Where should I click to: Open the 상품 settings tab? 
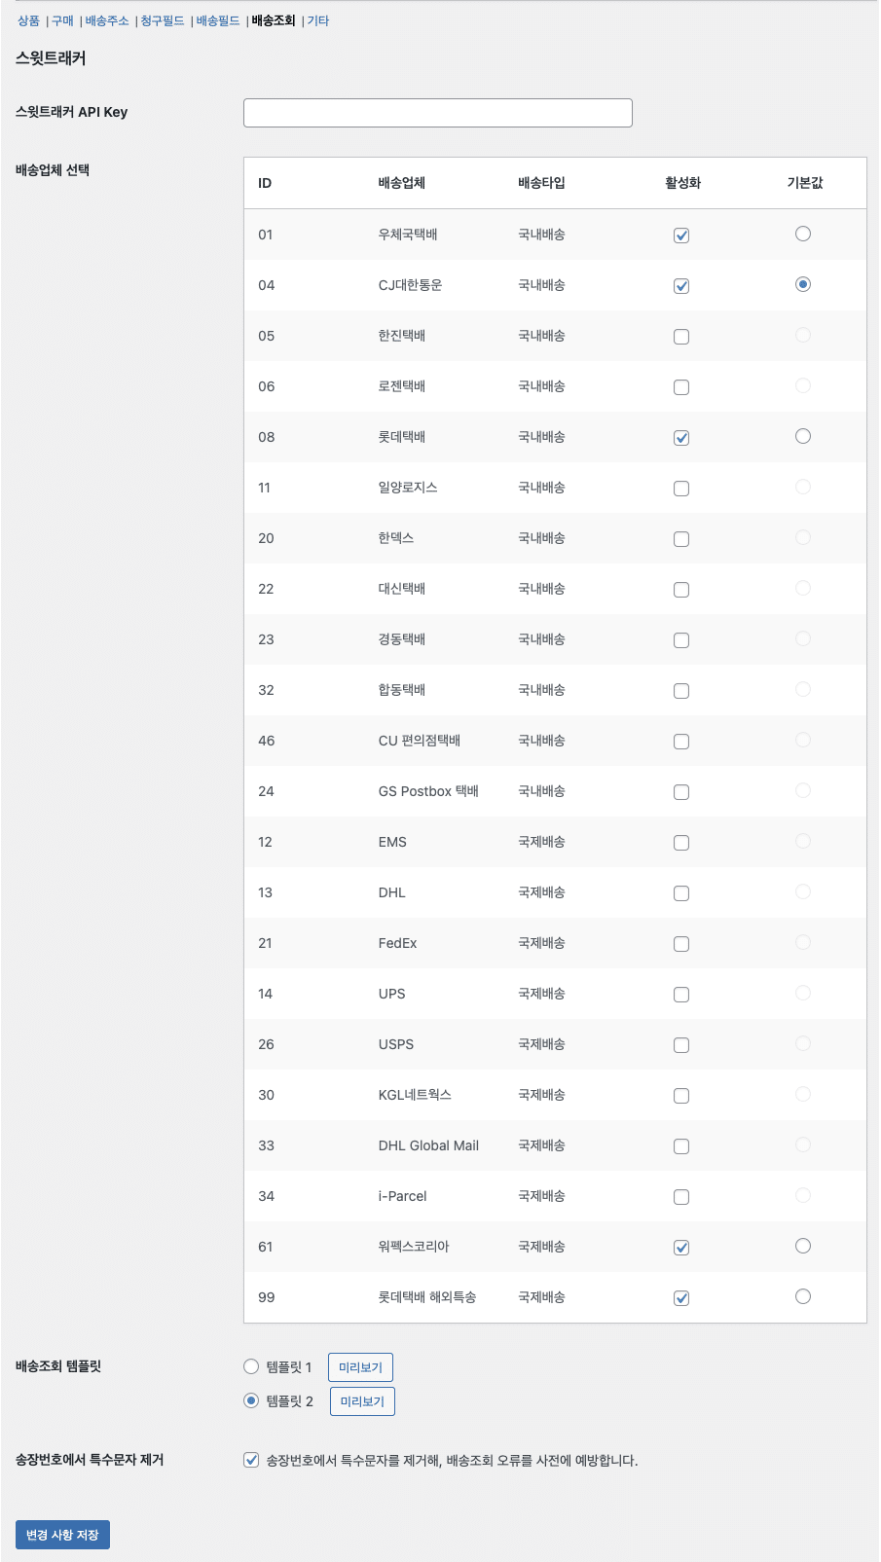pos(28,20)
